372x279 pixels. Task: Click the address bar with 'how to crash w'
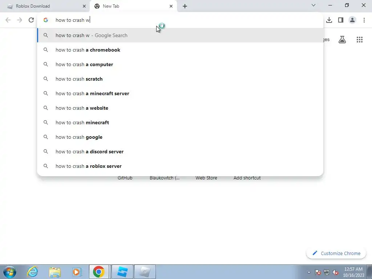(x=180, y=20)
